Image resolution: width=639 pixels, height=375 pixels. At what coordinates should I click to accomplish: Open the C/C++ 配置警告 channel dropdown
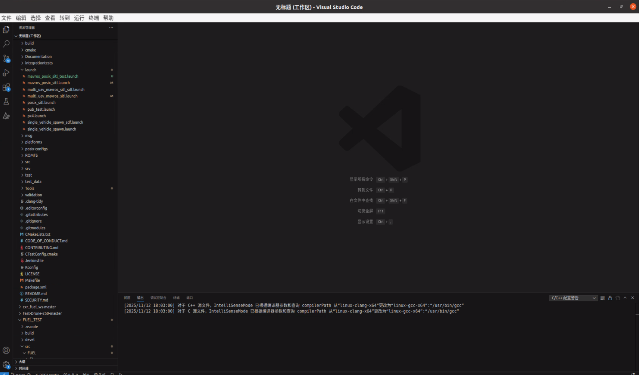pos(573,298)
